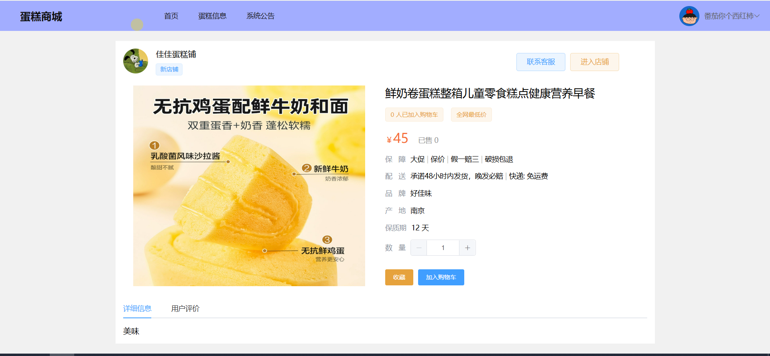The width and height of the screenshot is (770, 356).
Task: Switch to the 用户评价 tab
Action: (185, 309)
